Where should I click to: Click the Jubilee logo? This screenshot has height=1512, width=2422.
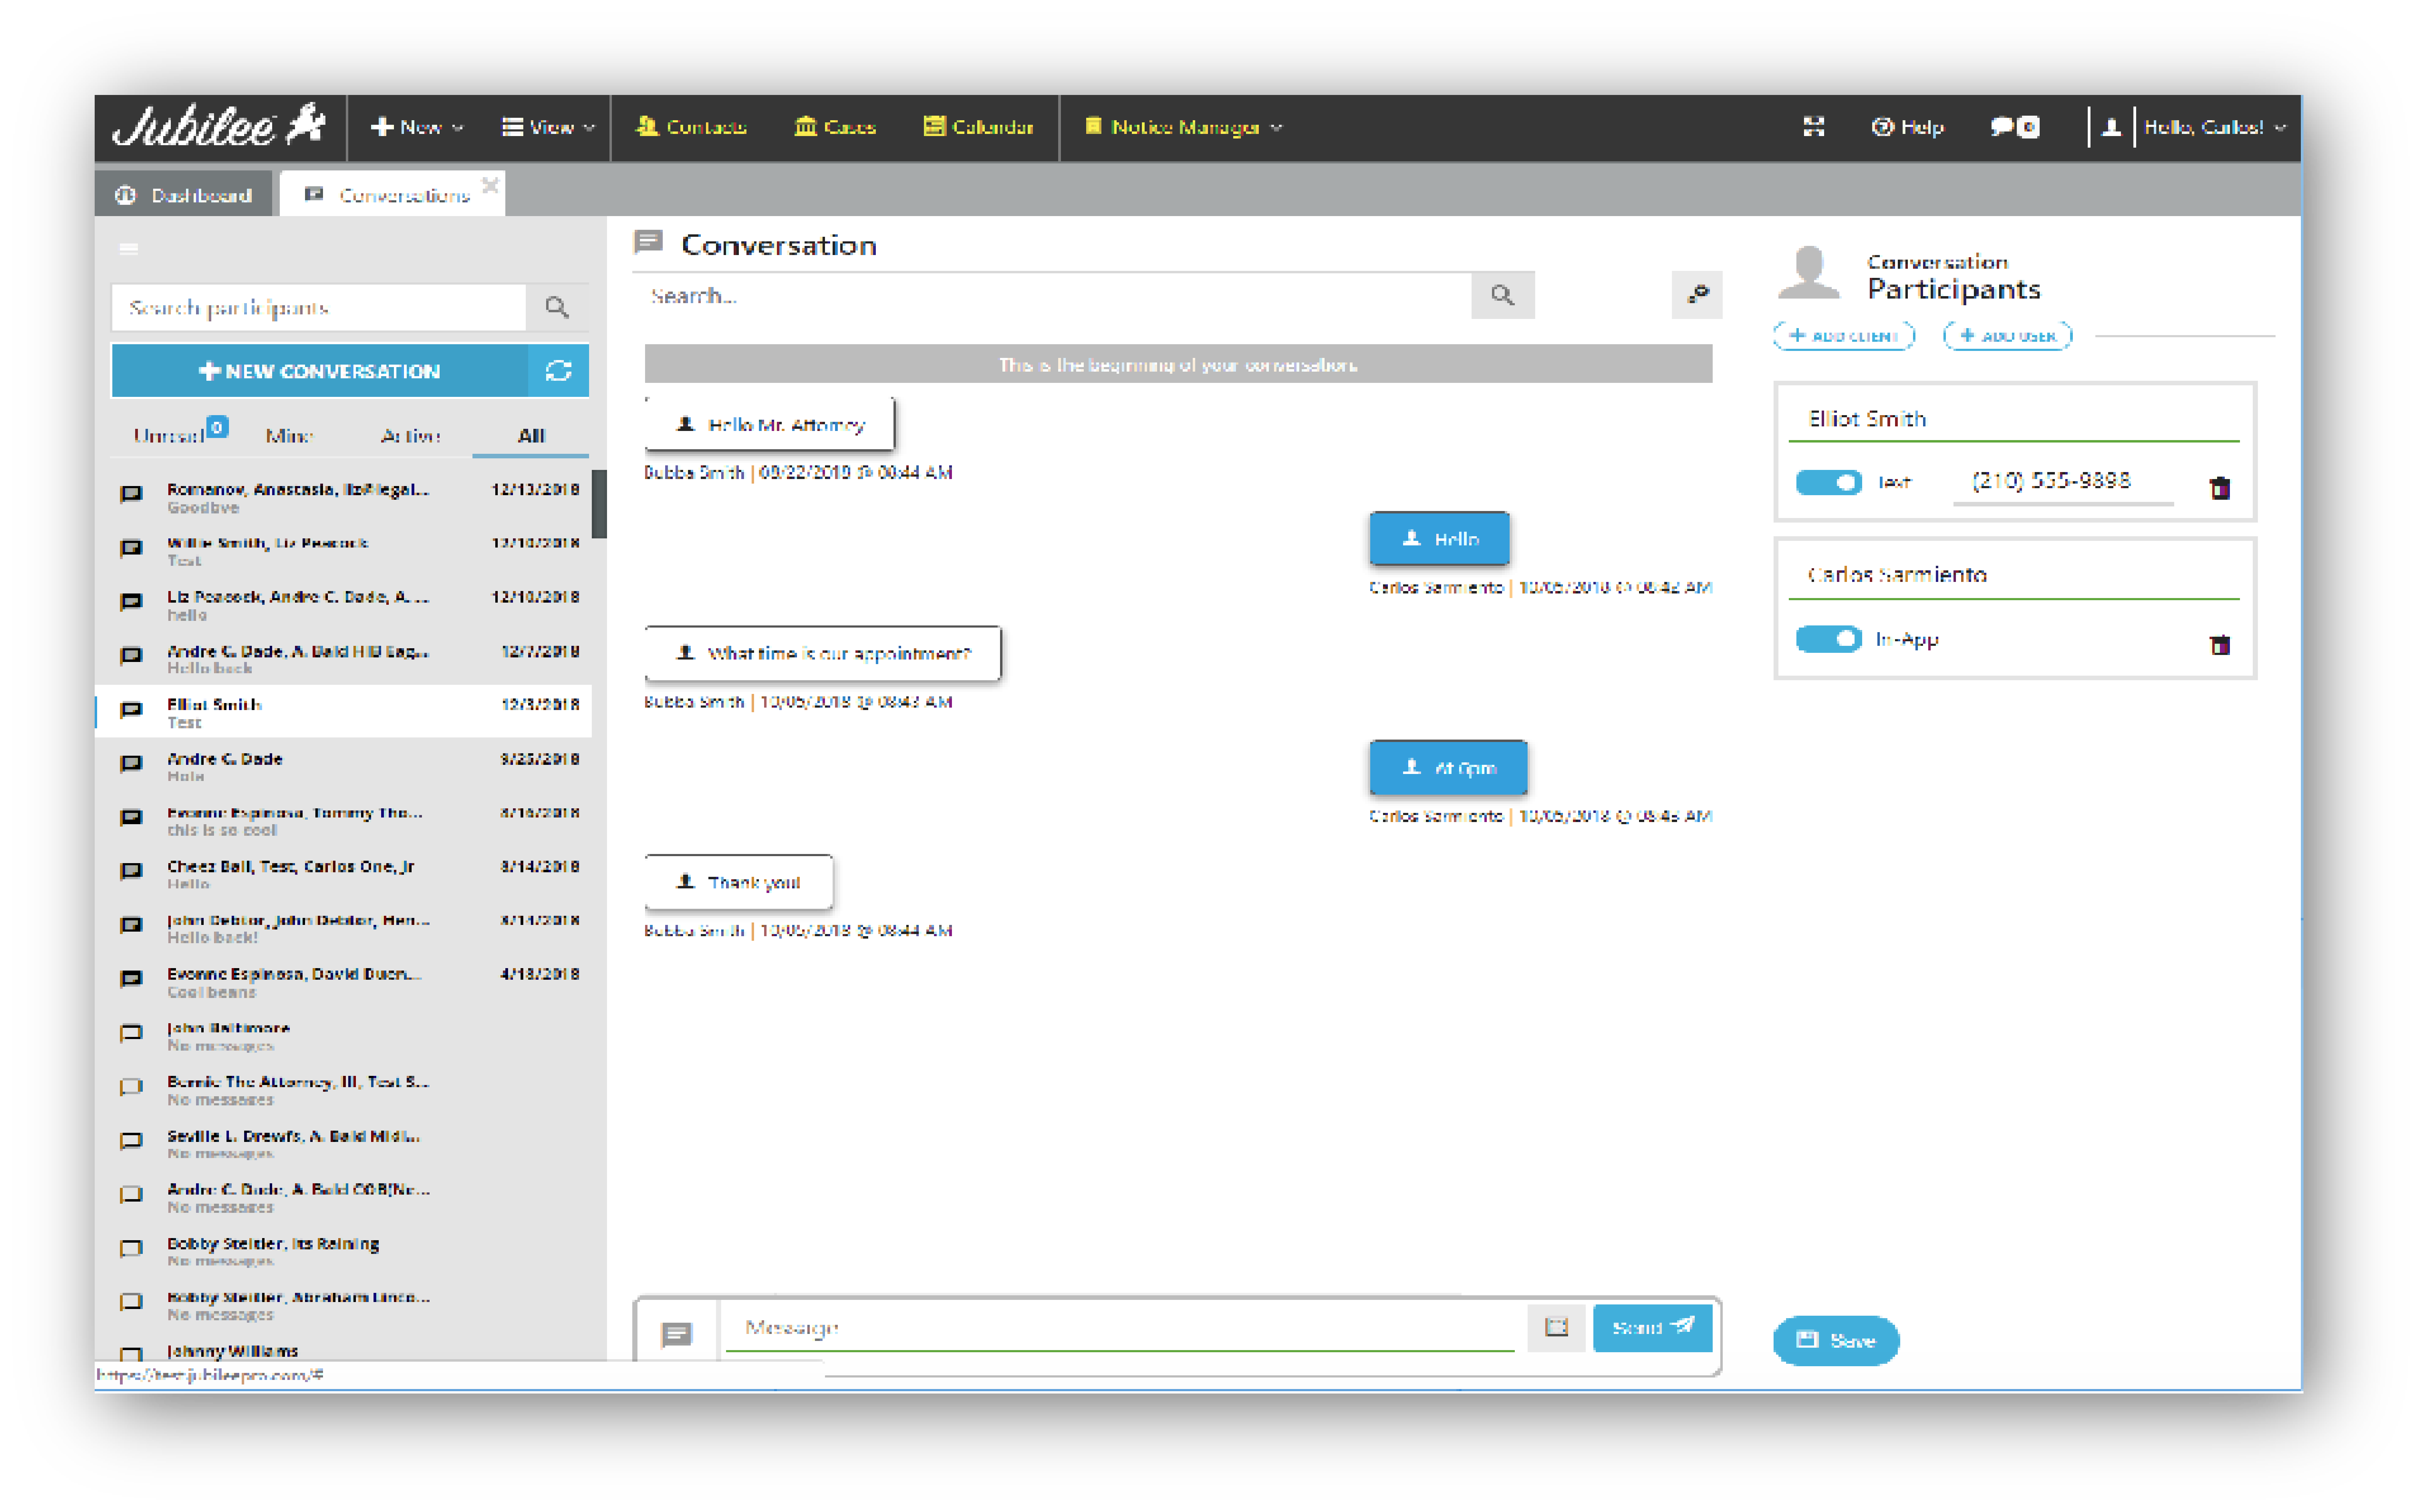[219, 127]
